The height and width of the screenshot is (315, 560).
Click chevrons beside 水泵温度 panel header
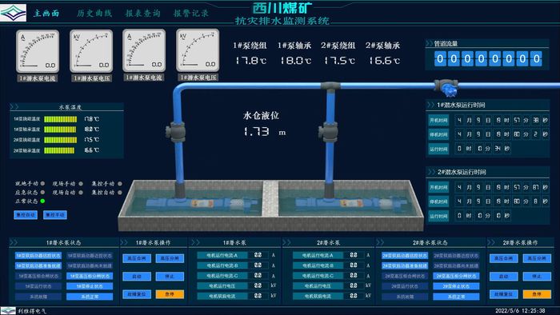pos(14,106)
